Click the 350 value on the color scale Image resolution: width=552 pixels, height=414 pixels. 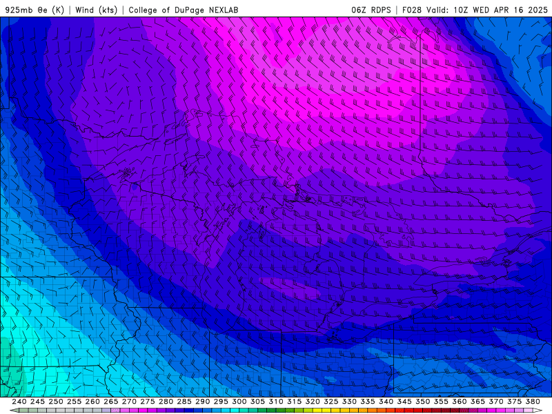coord(422,402)
